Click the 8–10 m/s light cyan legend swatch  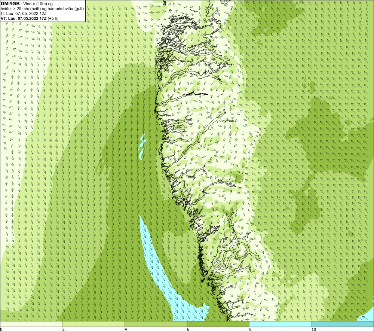point(280,324)
